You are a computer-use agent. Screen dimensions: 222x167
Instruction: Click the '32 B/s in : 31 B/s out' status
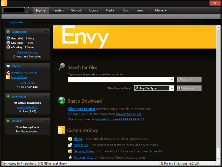pos(173,164)
